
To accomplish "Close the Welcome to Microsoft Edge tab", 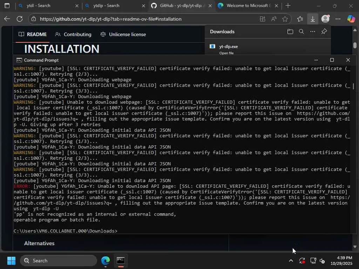I will click(x=276, y=6).
